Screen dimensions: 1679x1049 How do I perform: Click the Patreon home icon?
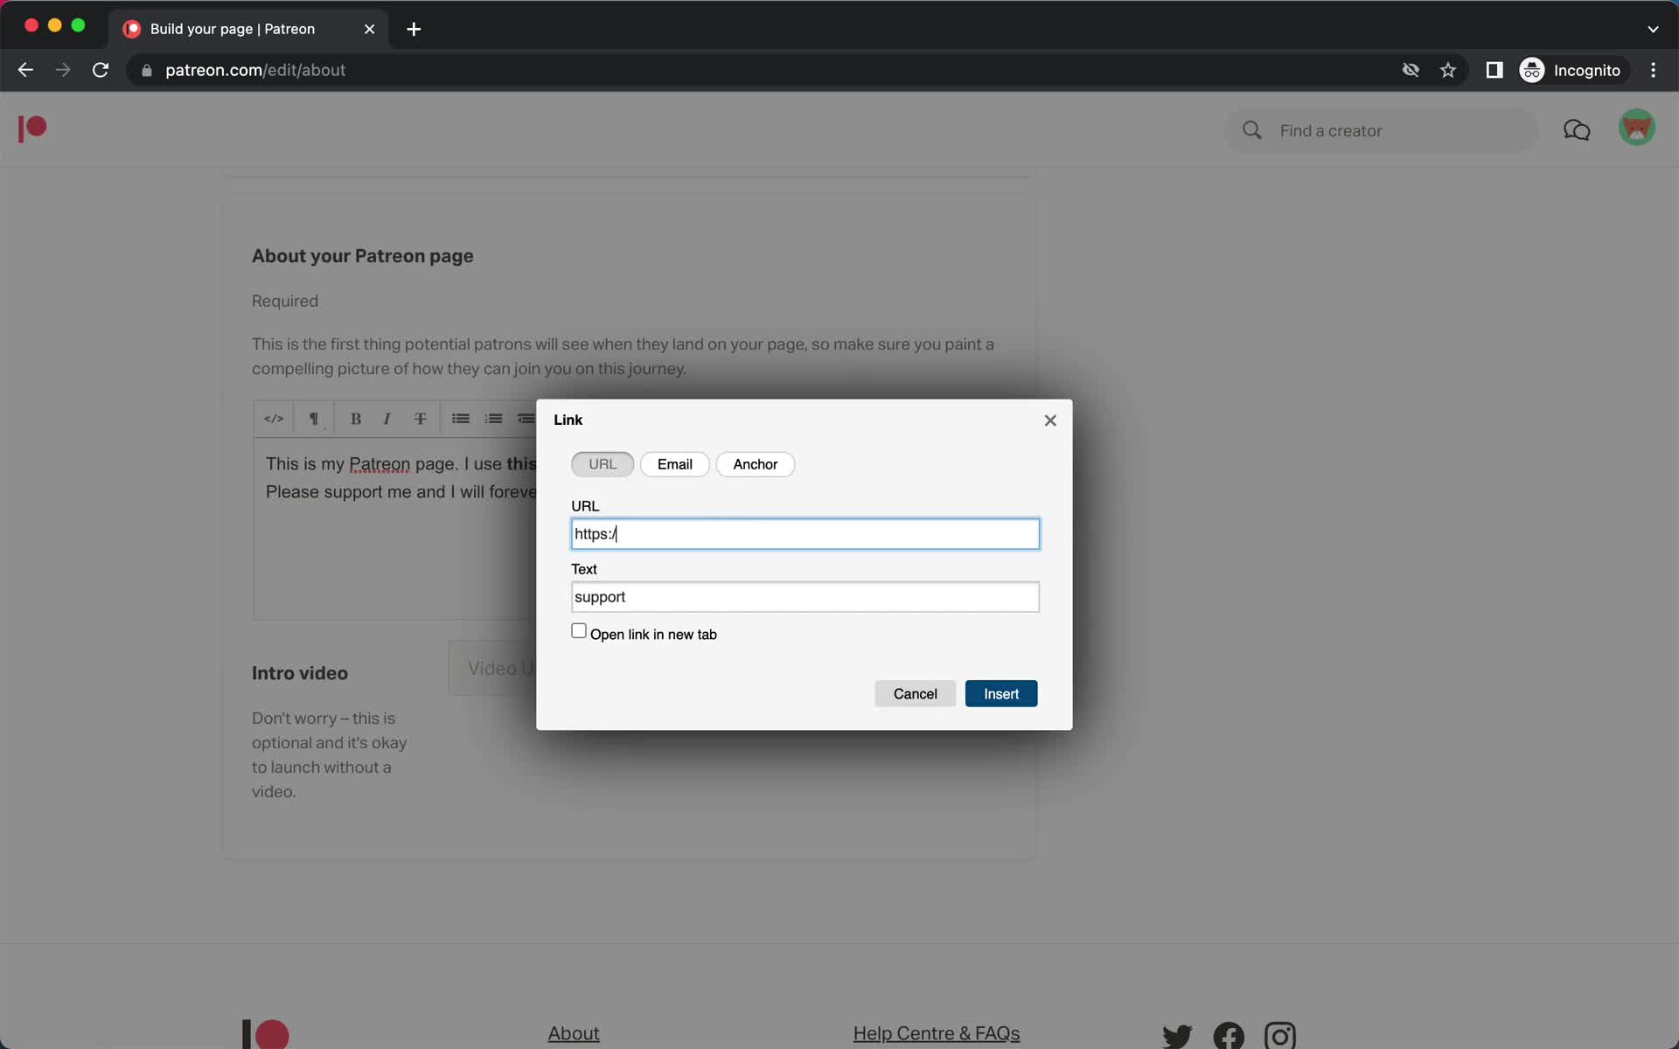31,129
